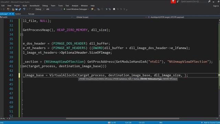The height and width of the screenshot is (124, 220).
Task: Open the zoom percentage dropdown
Action: pyautogui.click(x=7, y=118)
